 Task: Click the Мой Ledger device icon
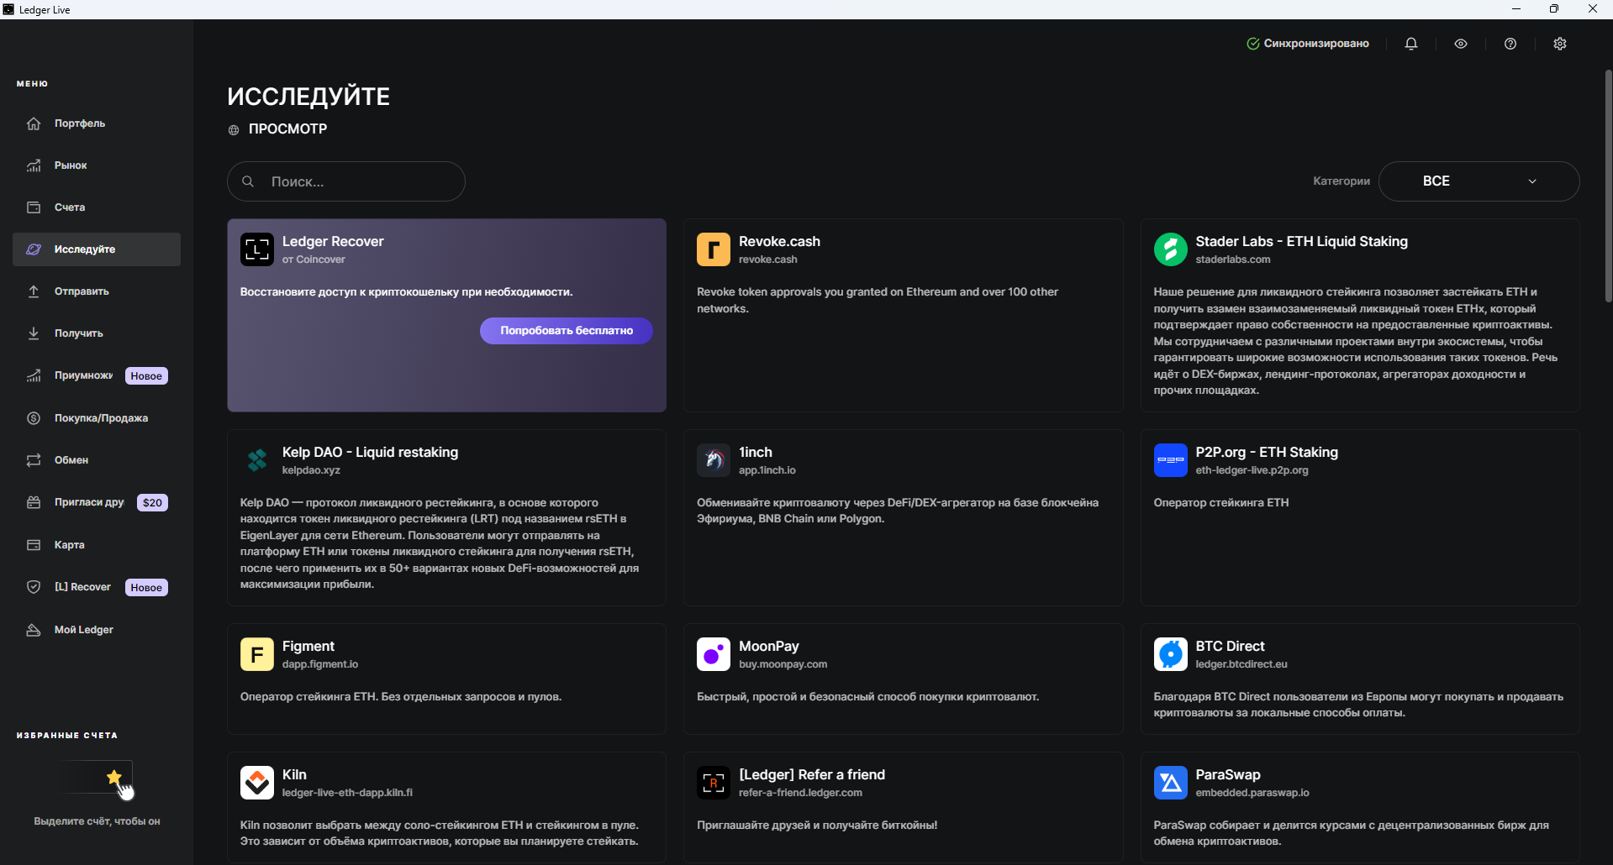click(x=34, y=630)
